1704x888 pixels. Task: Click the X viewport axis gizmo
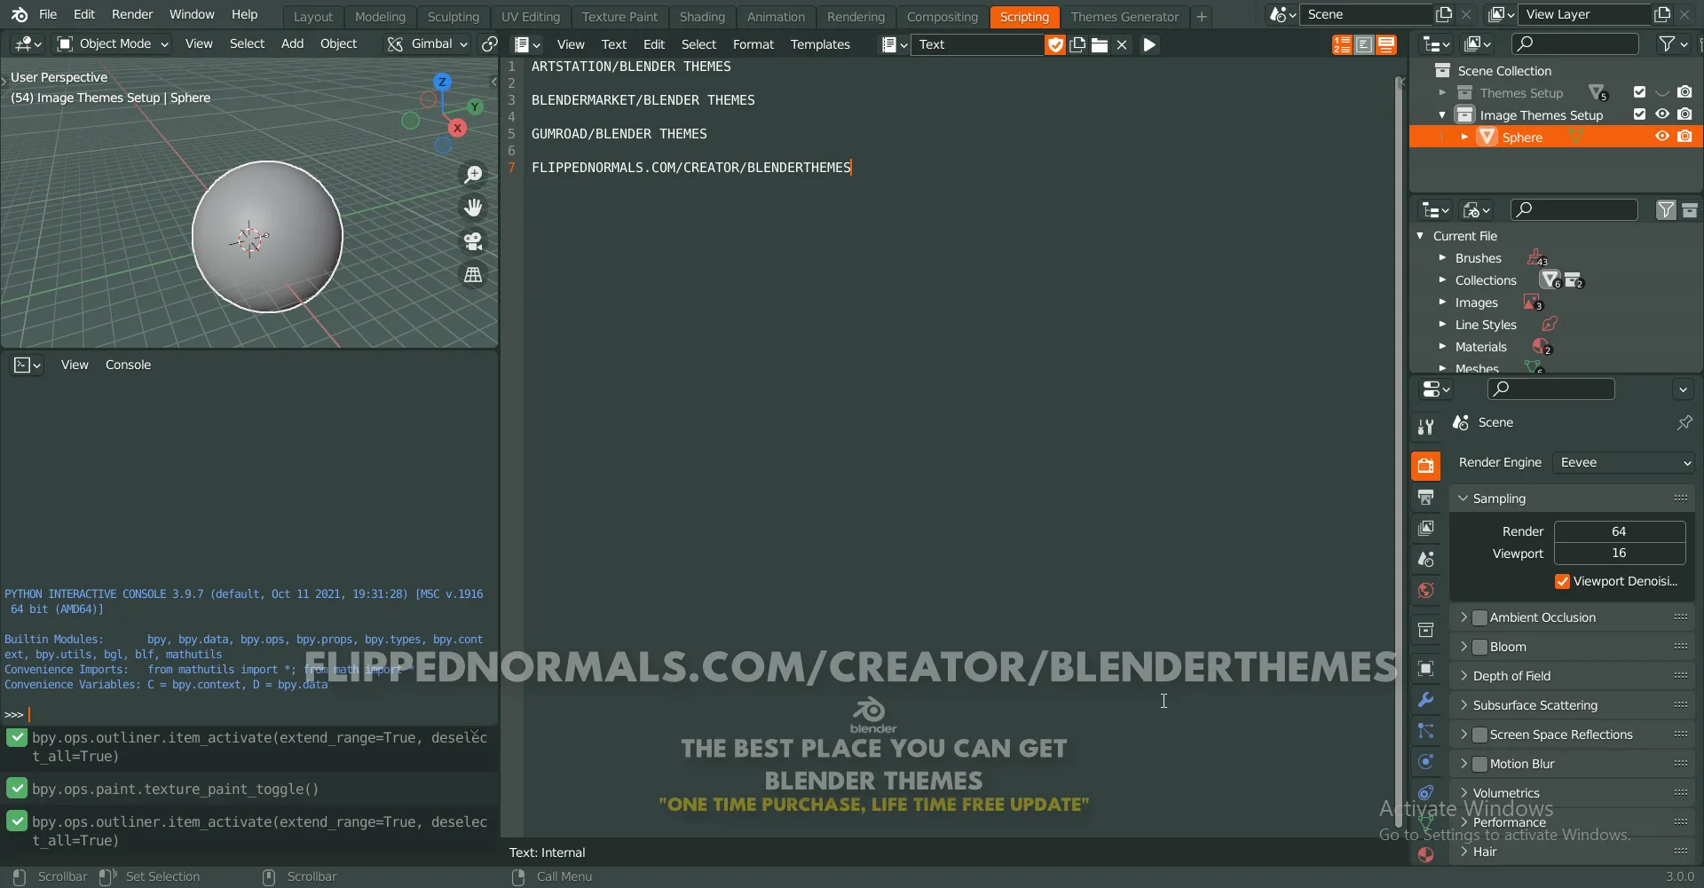coord(457,128)
